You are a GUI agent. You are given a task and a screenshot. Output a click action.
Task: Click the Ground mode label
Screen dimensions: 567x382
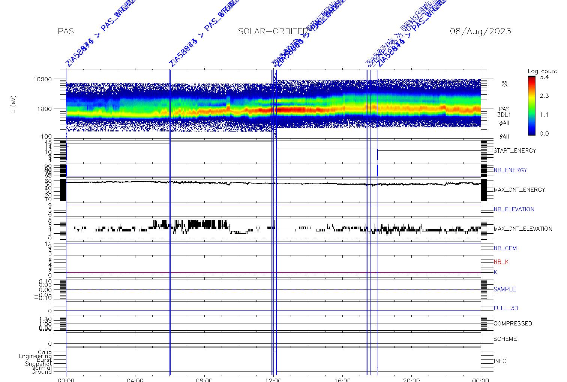(x=42, y=372)
